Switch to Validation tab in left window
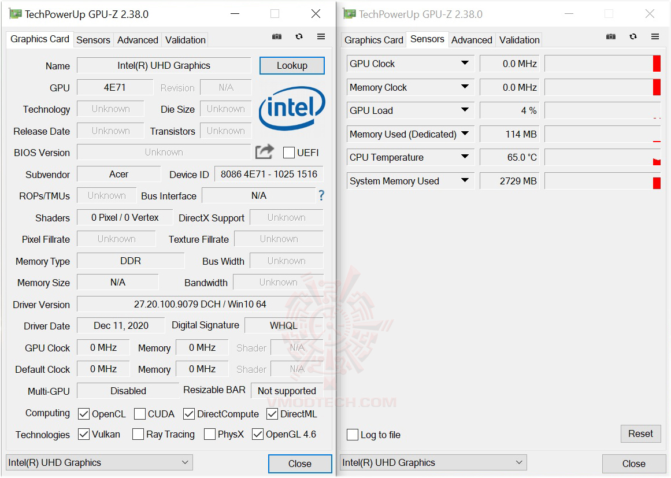Viewport: 671px width, 478px height. [186, 40]
